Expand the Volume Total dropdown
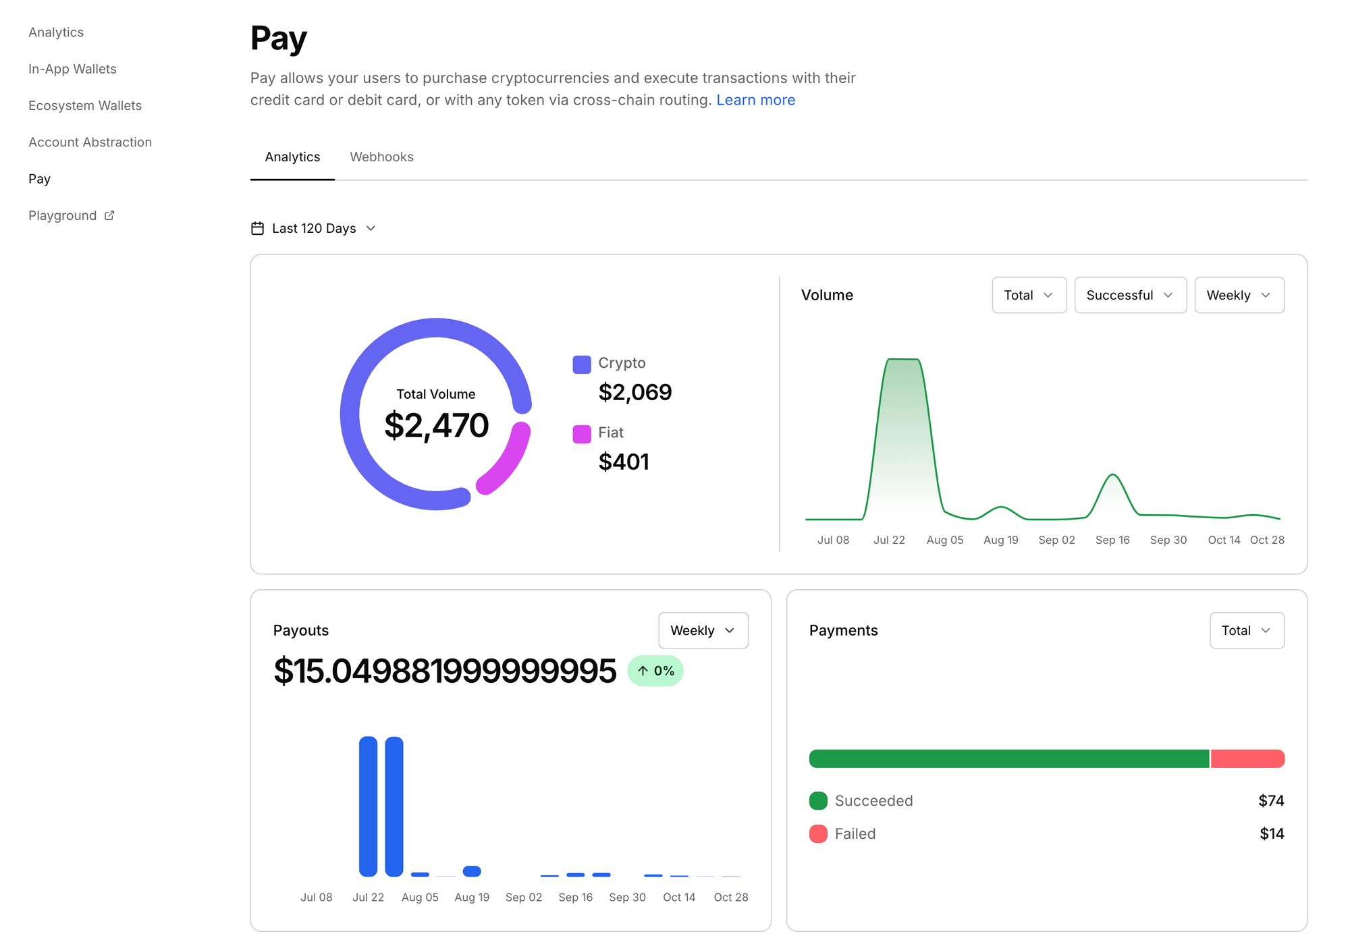The height and width of the screenshot is (942, 1350). pyautogui.click(x=1029, y=295)
